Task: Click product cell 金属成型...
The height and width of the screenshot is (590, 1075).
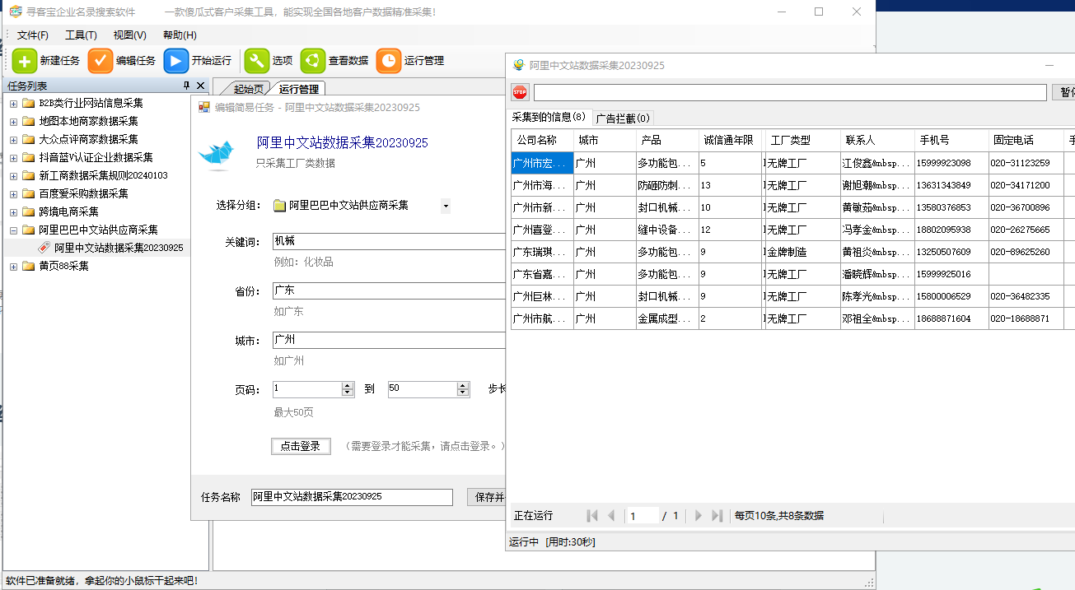Action: 667,318
